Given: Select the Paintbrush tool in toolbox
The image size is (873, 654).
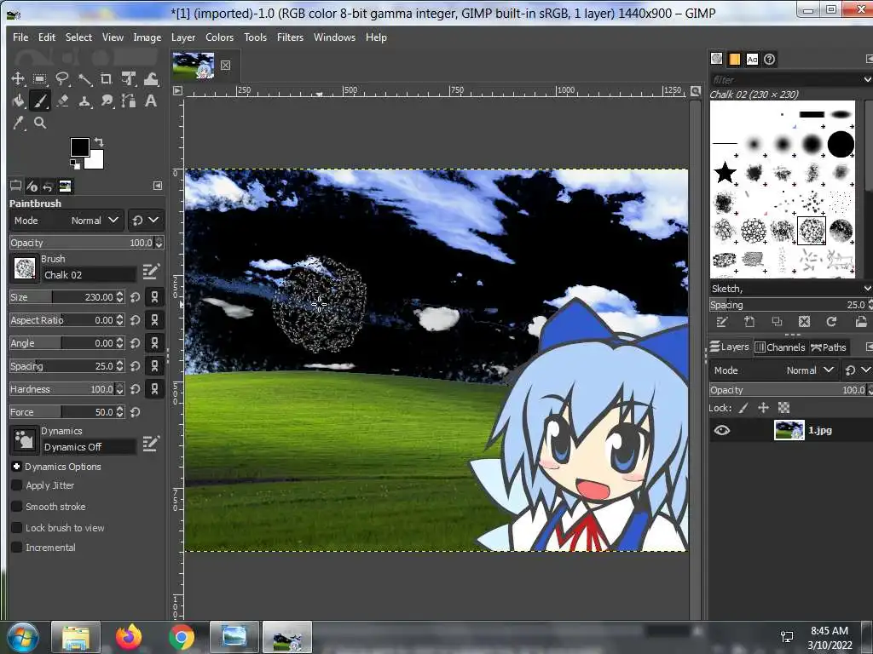Looking at the screenshot, I should [39, 100].
